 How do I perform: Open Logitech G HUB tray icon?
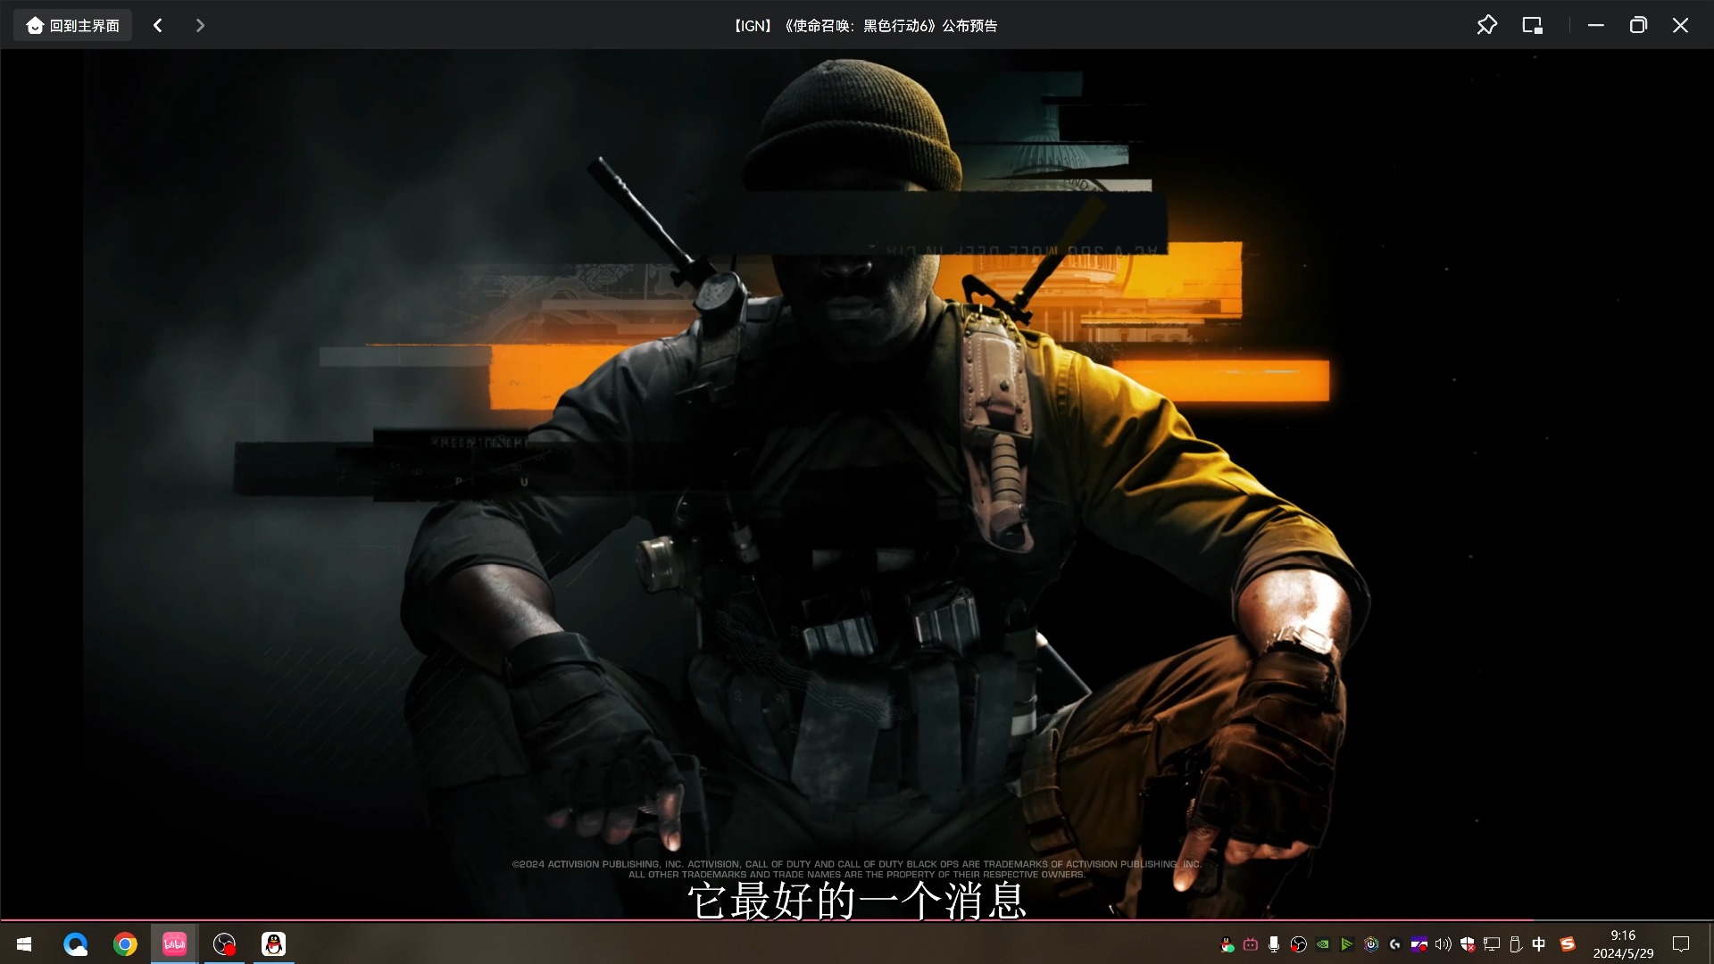click(x=1395, y=944)
